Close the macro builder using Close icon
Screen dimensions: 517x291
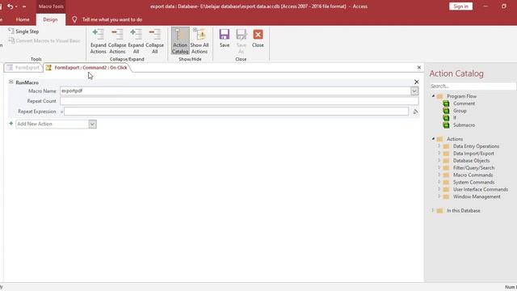[x=258, y=39]
